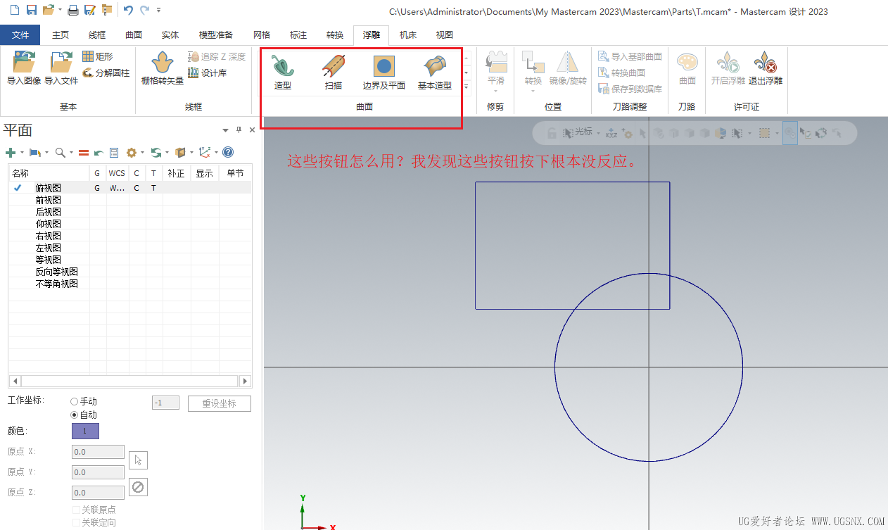Screen dimensions: 888x530
Task: Click the 显示 column header
Action: pyautogui.click(x=205, y=174)
